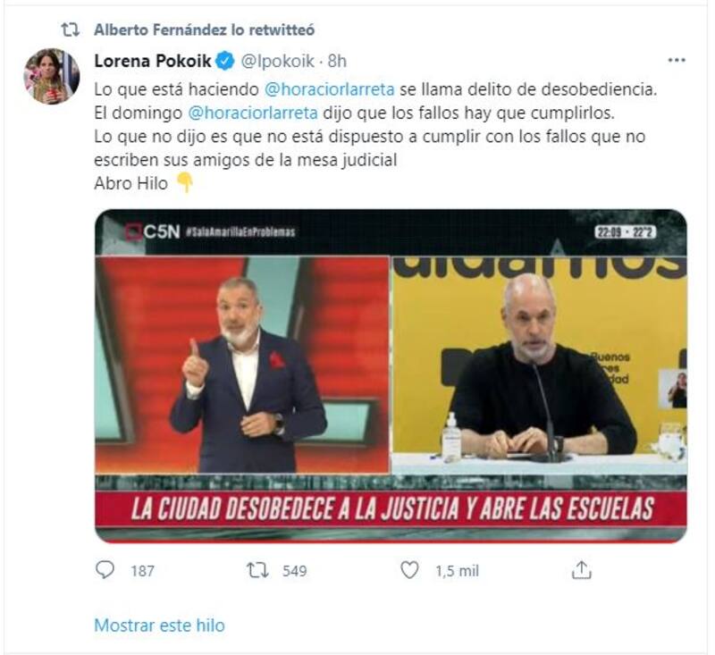Click the @lpokoik handle
The height and width of the screenshot is (655, 715).
pos(277,61)
